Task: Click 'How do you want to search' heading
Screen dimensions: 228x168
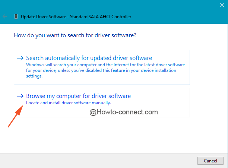Action: pyautogui.click(x=75, y=35)
